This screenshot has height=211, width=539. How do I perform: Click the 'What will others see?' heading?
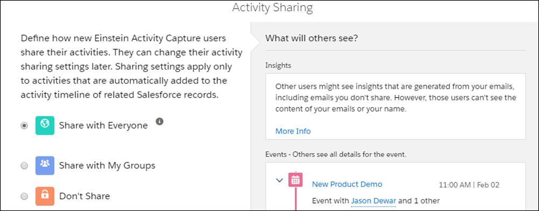coord(312,38)
